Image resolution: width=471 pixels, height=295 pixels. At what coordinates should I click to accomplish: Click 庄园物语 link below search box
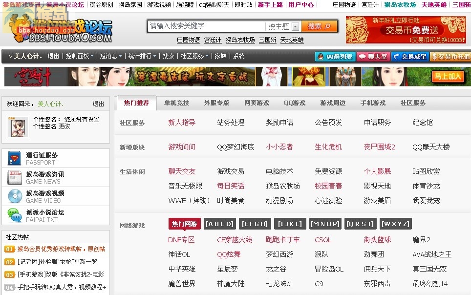pos(188,40)
